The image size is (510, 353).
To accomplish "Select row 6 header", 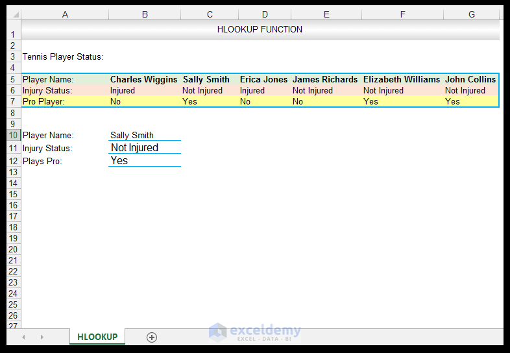I will pos(14,90).
